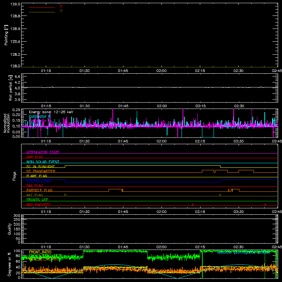Click the GAP_FLAG label

tap(35, 157)
